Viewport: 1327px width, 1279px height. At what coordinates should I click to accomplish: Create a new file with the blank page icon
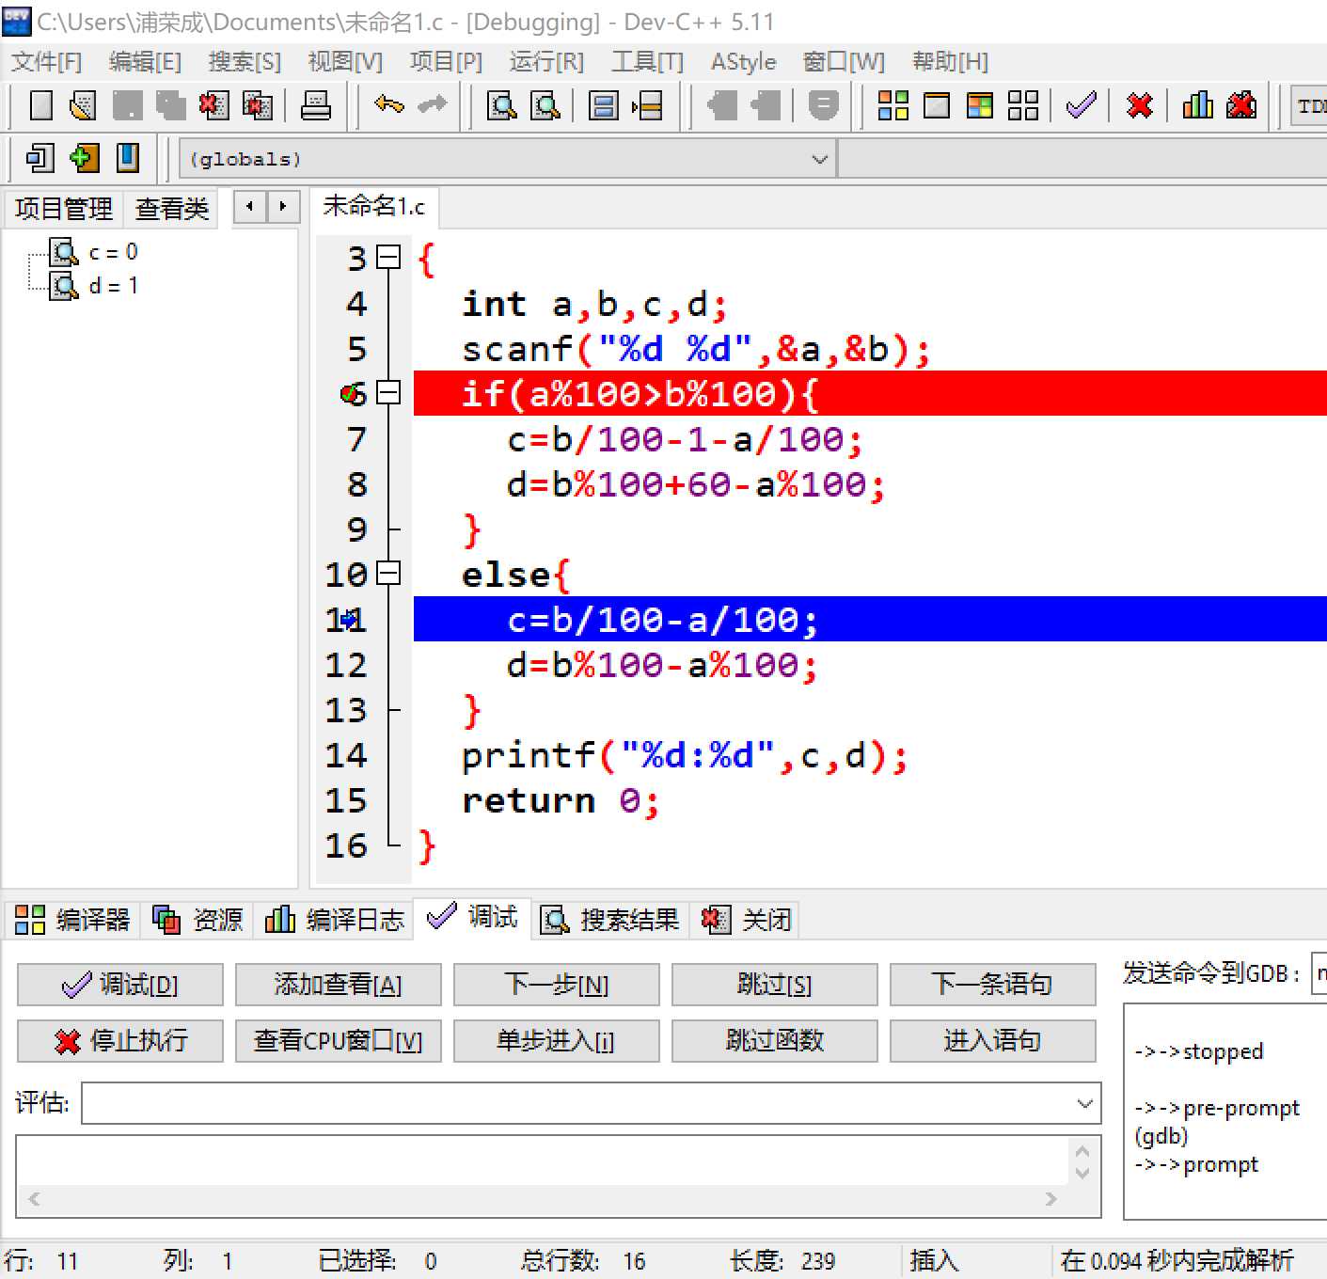40,105
